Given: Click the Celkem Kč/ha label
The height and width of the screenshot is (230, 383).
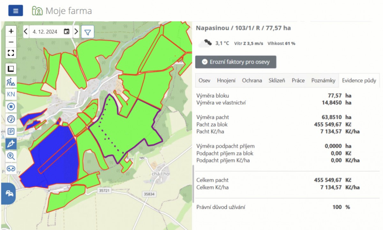Looking at the screenshot, I should point(213,187).
